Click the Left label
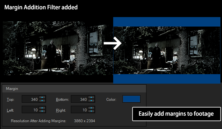 click(x=10, y=110)
